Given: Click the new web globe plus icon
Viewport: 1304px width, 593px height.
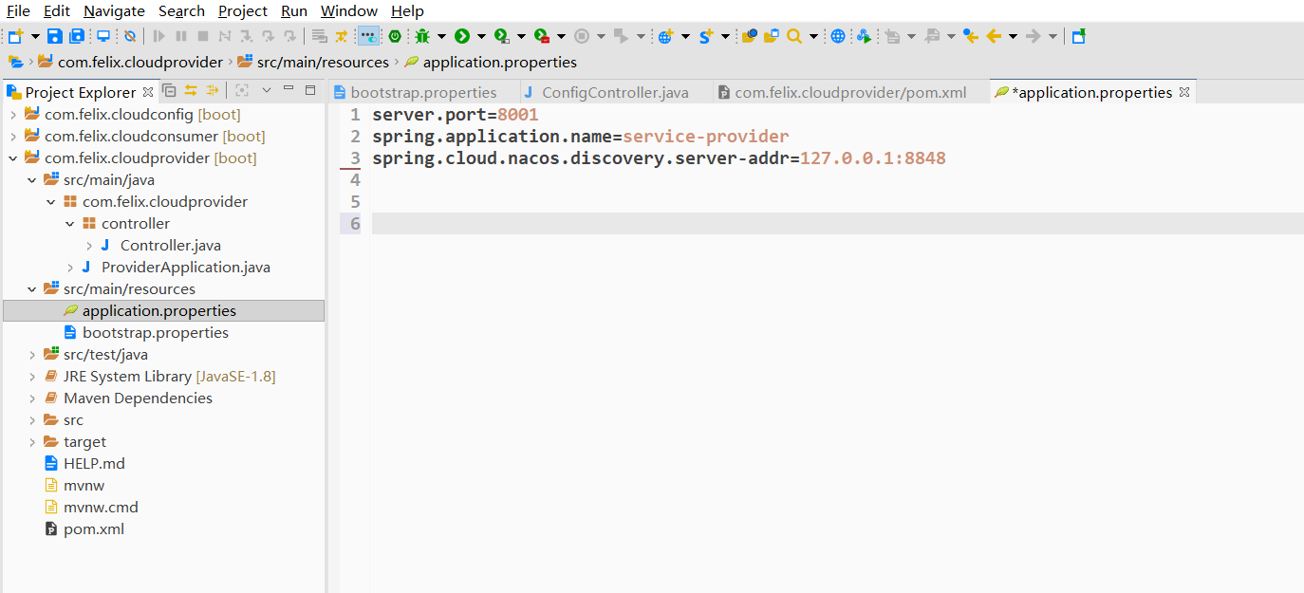Looking at the screenshot, I should (x=665, y=36).
